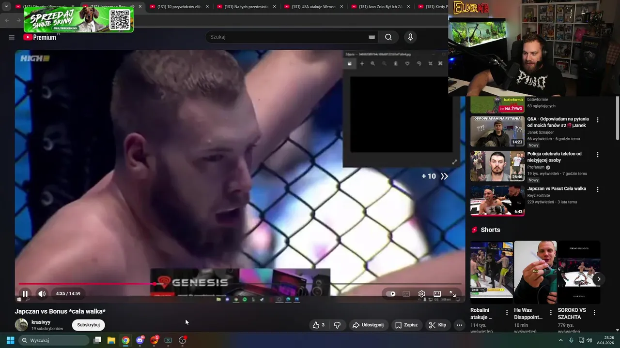Viewport: 620px width, 348px height.
Task: Switch to theater mode view
Action: coord(437,293)
